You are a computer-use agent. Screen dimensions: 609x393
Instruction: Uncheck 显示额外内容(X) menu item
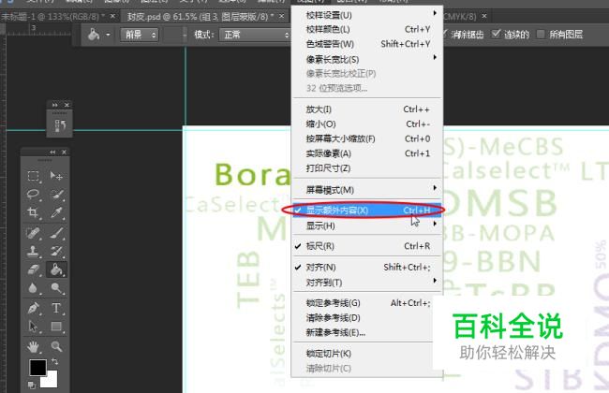click(x=367, y=211)
